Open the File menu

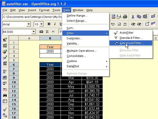click(5, 10)
